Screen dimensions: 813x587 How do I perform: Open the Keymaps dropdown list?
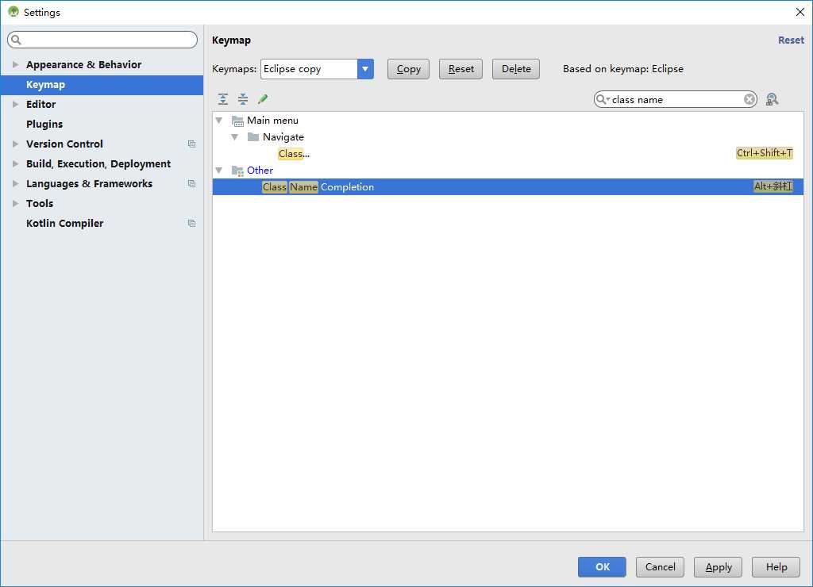click(365, 69)
